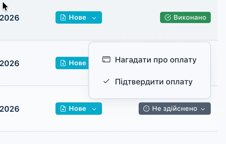226x144 pixels.
Task: Open the Не здійснено status dropdown arrow
Action: [x=203, y=109]
